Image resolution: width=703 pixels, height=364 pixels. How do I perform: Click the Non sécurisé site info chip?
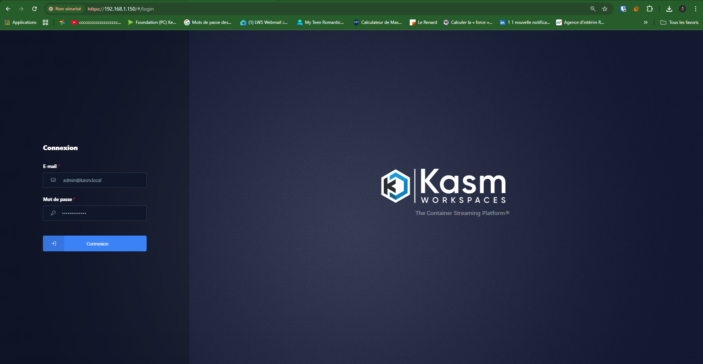pyautogui.click(x=65, y=9)
